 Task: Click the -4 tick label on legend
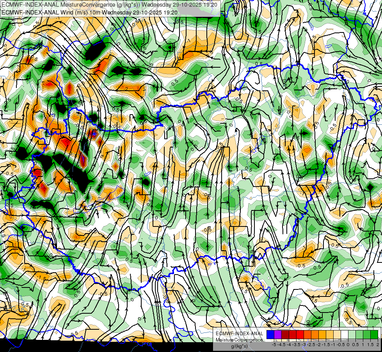[x=289, y=345]
